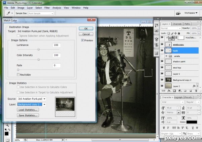
Task: Click the Lock all padlock icon
Action: [179, 33]
